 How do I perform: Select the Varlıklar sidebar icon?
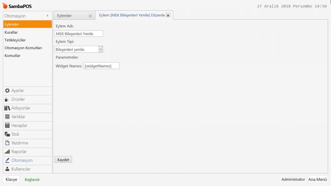tap(7, 117)
